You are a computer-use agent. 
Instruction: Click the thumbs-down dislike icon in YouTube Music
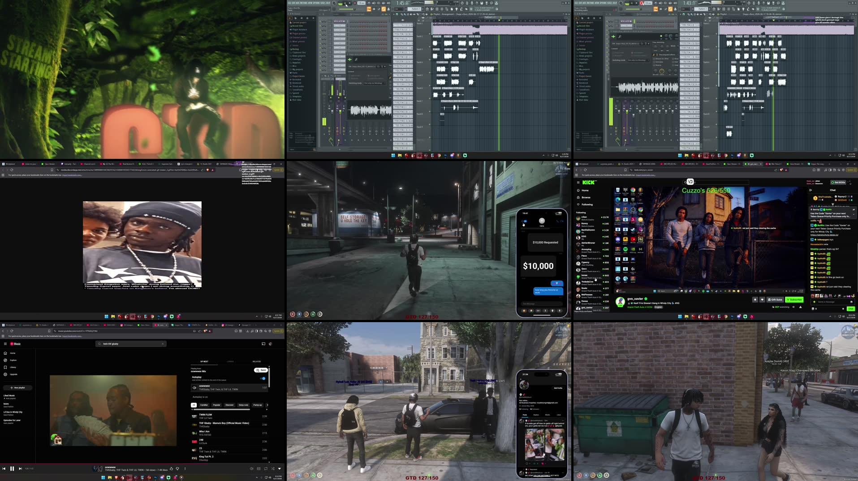click(177, 468)
